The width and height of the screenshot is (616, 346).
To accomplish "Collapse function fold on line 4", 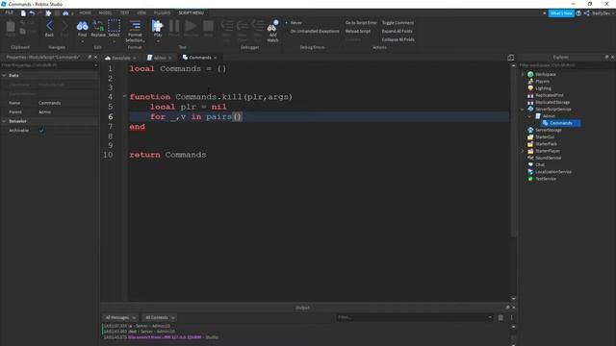I will [124, 96].
